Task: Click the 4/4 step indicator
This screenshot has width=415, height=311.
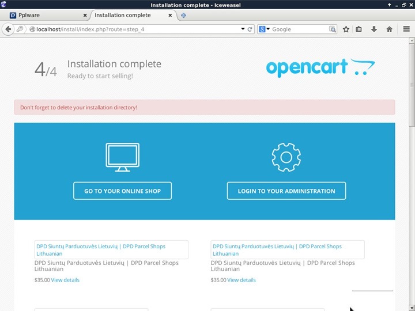Action: tap(46, 70)
